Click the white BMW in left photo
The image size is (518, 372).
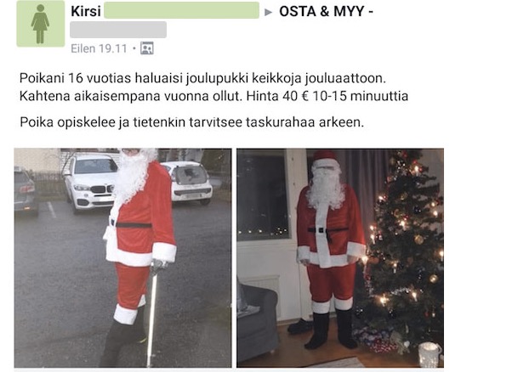coord(91,182)
